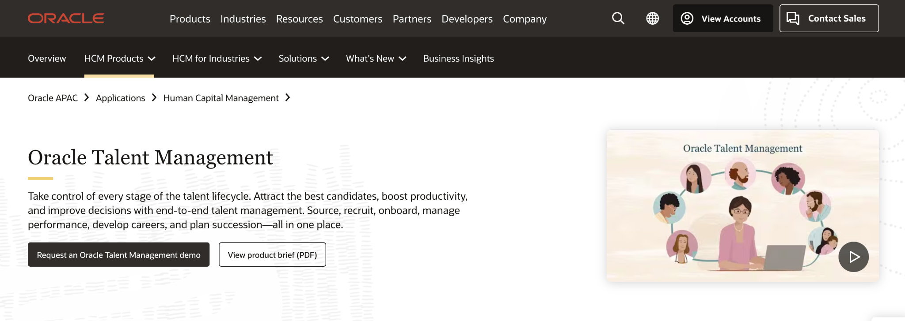Image resolution: width=905 pixels, height=321 pixels.
Task: Click the Oracle Talent Management heading
Action: pos(150,157)
